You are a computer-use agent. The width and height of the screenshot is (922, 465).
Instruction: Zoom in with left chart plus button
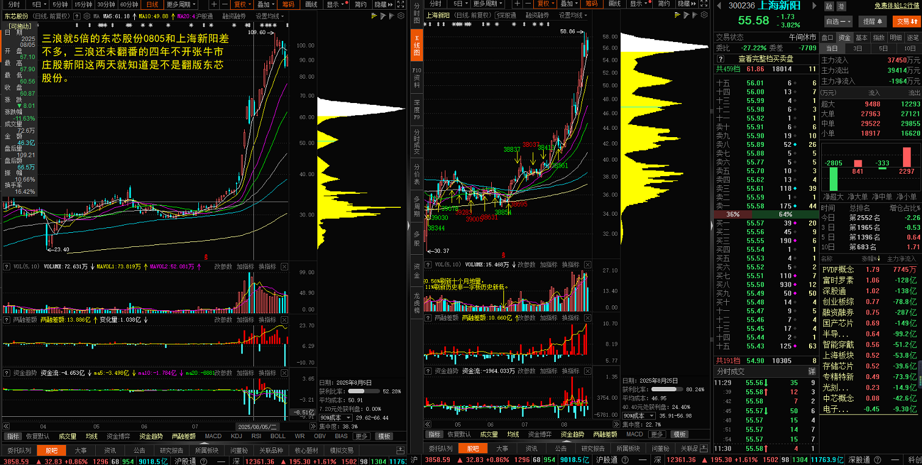214,4
